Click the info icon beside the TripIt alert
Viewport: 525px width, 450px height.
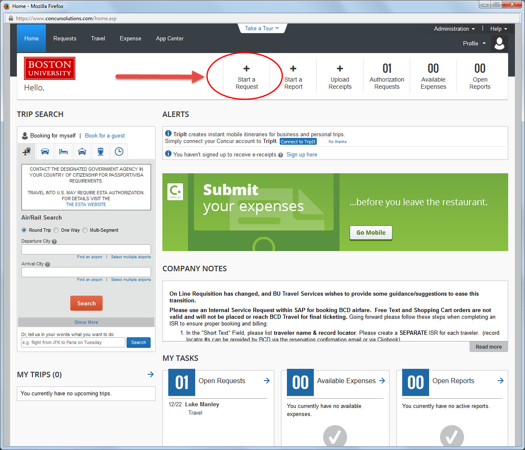click(x=168, y=134)
